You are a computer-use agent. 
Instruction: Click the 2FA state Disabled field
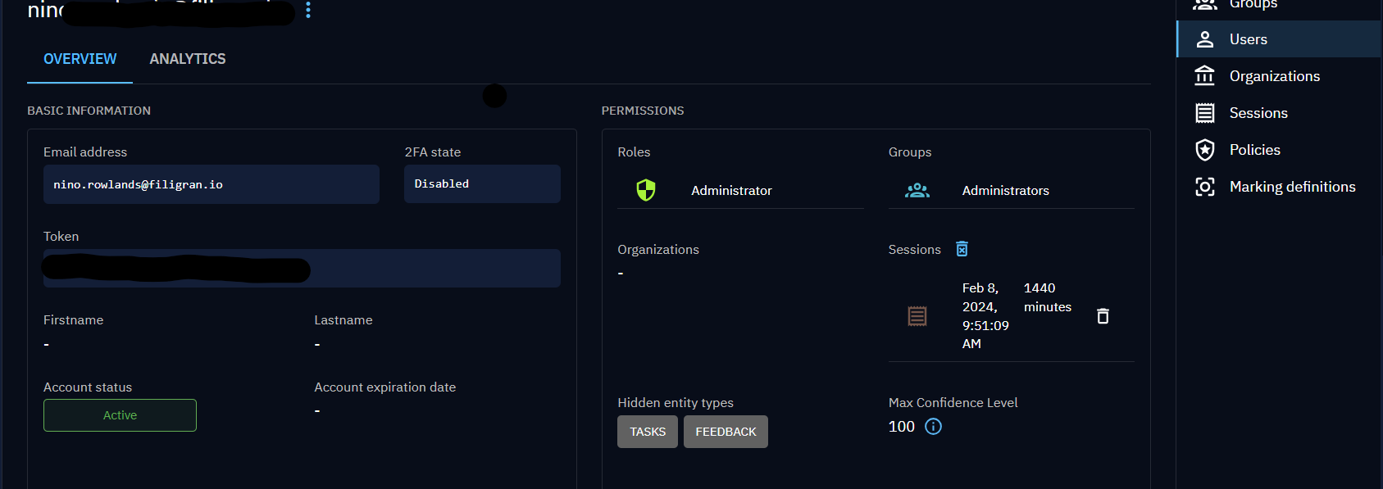pos(481,184)
